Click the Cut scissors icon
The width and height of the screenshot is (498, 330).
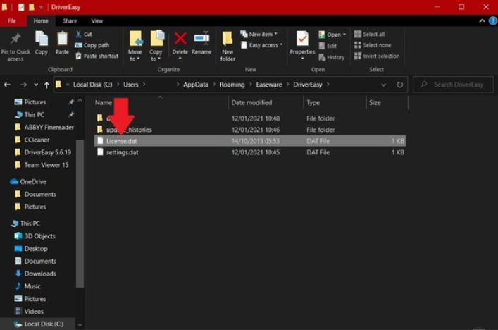pos(78,34)
